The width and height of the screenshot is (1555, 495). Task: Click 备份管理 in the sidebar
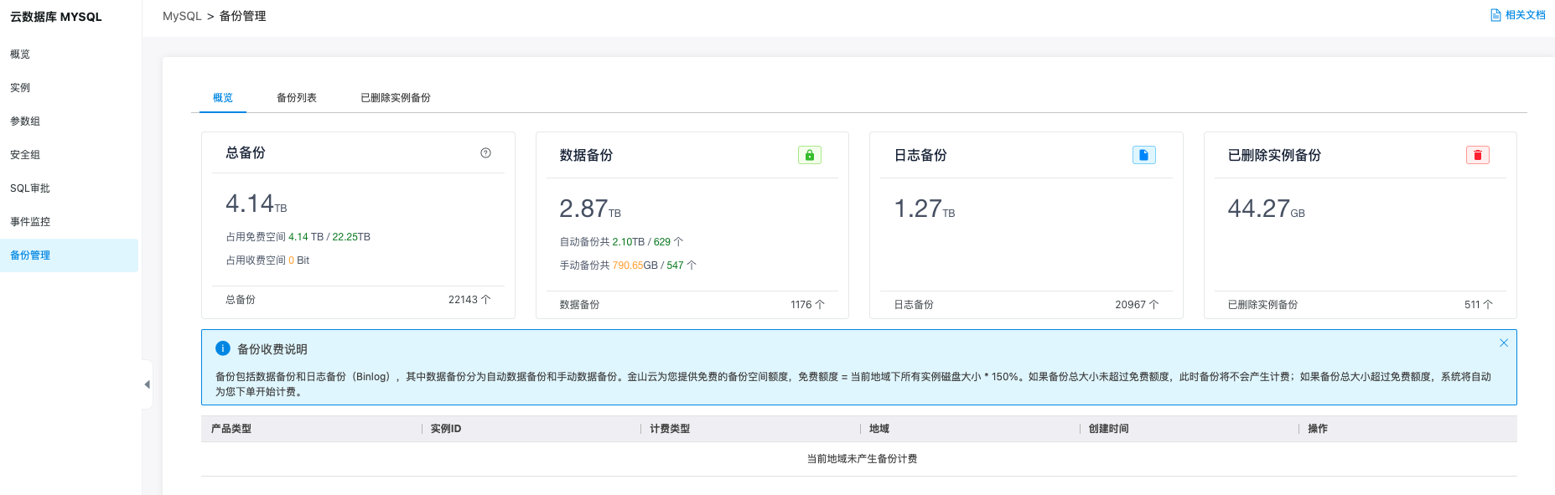click(x=30, y=255)
